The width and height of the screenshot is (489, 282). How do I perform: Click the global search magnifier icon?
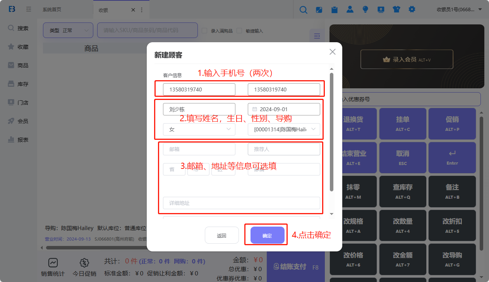(304, 10)
